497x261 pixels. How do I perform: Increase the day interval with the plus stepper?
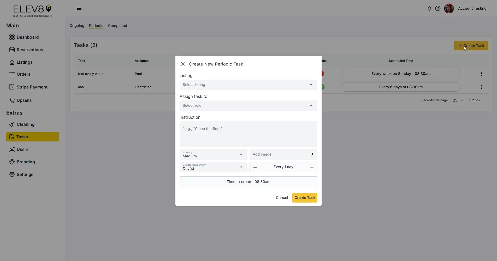(x=311, y=167)
